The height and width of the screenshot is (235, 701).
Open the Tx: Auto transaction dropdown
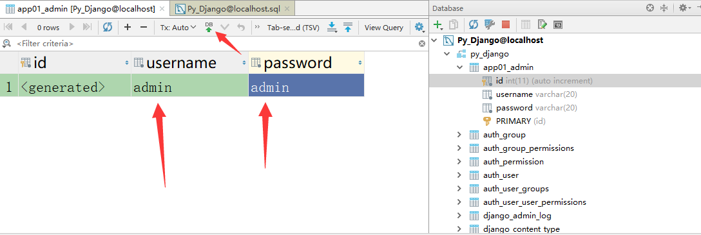coord(178,27)
